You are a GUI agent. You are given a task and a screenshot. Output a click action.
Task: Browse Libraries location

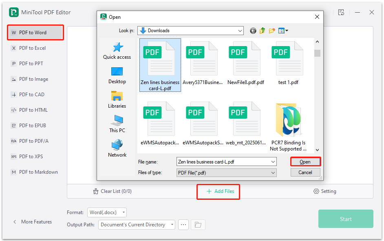[x=117, y=99]
